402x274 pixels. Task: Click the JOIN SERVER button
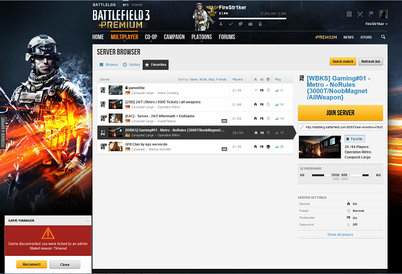pyautogui.click(x=340, y=113)
